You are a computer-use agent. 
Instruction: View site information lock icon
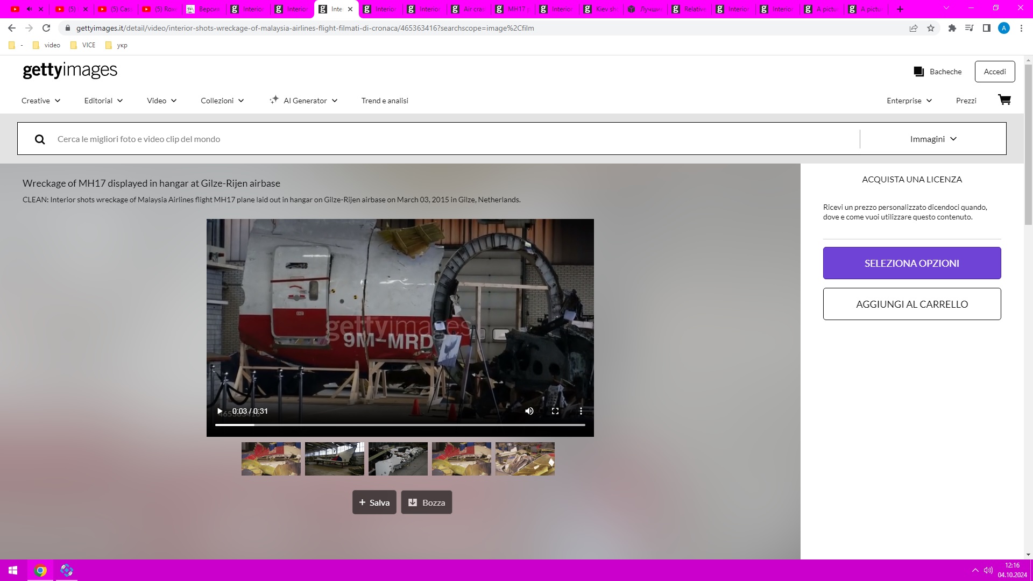click(67, 28)
